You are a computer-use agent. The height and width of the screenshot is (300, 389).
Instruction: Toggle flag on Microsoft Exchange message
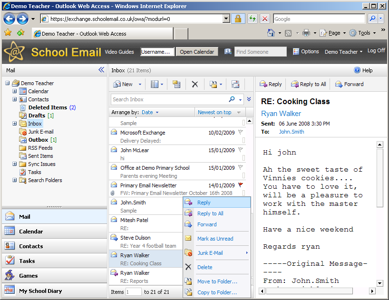(x=241, y=132)
